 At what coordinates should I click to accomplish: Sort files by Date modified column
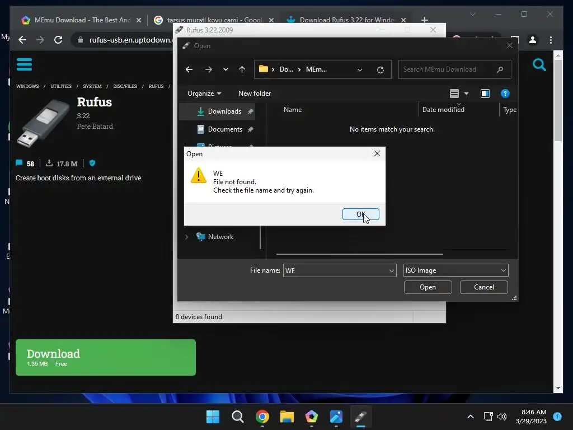(443, 110)
